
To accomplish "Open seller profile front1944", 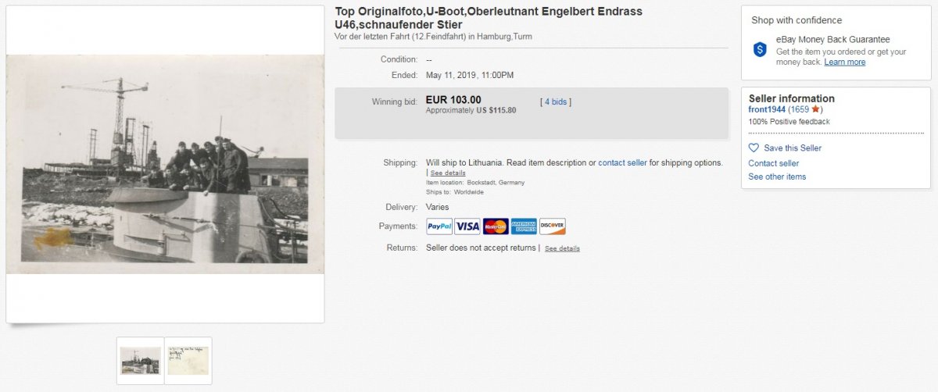I will click(767, 109).
